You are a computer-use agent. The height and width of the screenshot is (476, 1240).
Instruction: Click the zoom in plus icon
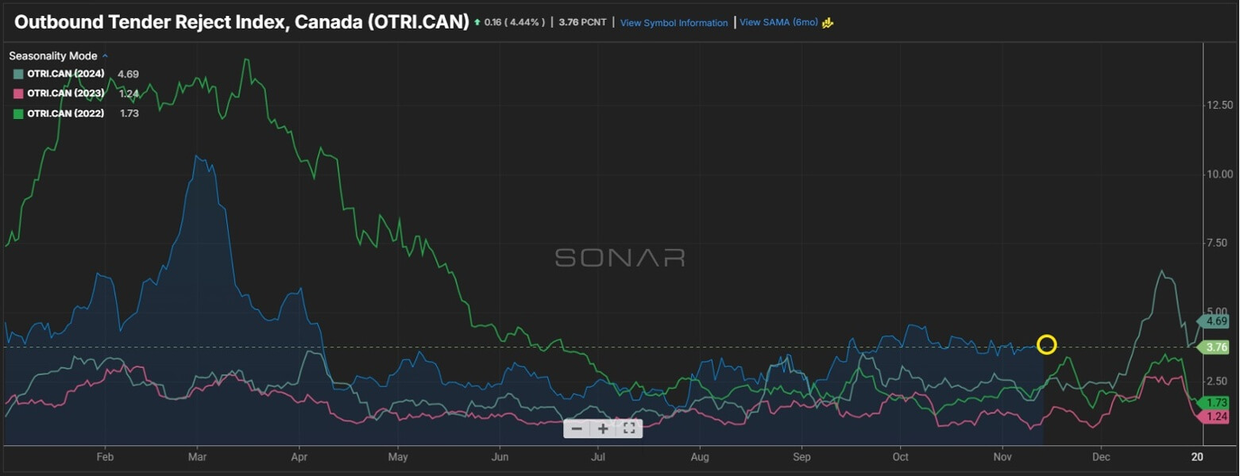click(x=603, y=428)
